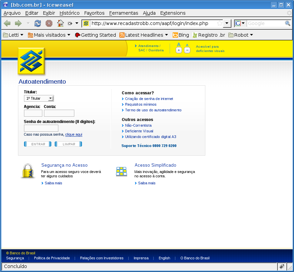This screenshot has height=272, width=294.
Task: Open the Deficiente Visual link
Action: pos(139,131)
